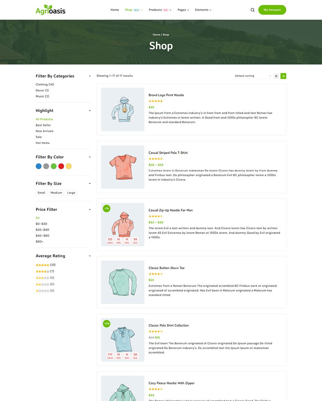322x401 pixels.
Task: Choose the red color swatch
Action: pyautogui.click(x=61, y=166)
